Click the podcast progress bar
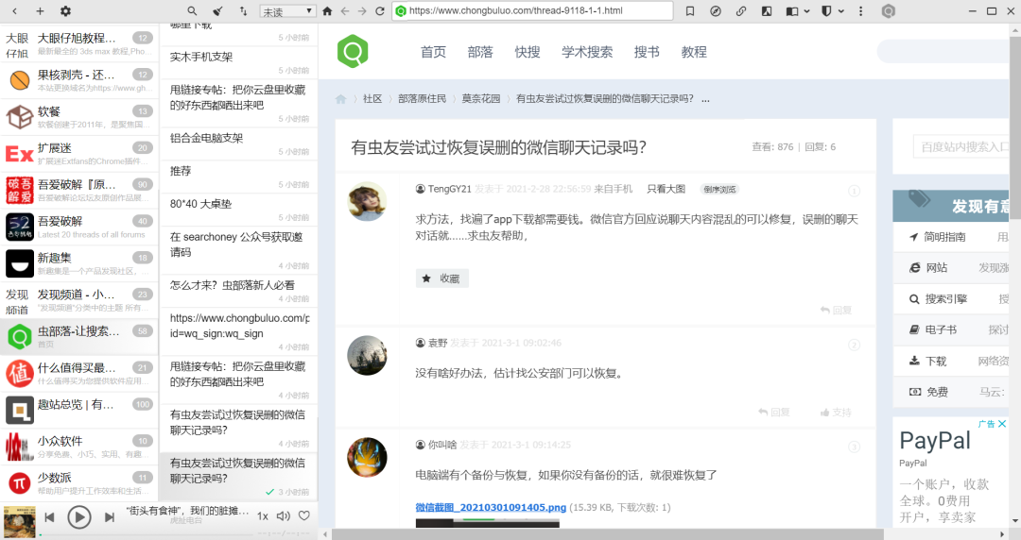The width and height of the screenshot is (1021, 540). 147,534
